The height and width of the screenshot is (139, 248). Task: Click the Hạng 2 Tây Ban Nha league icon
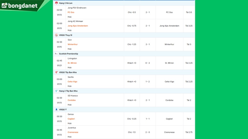coord(56,91)
